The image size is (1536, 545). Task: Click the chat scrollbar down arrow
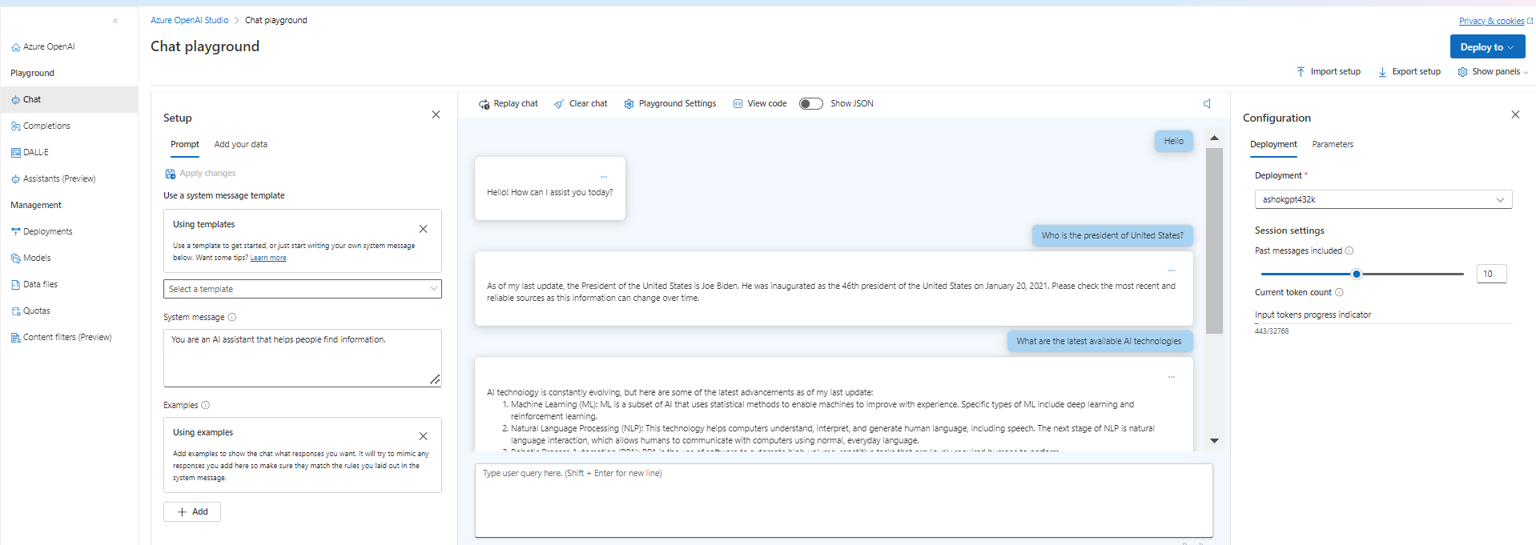click(1214, 441)
